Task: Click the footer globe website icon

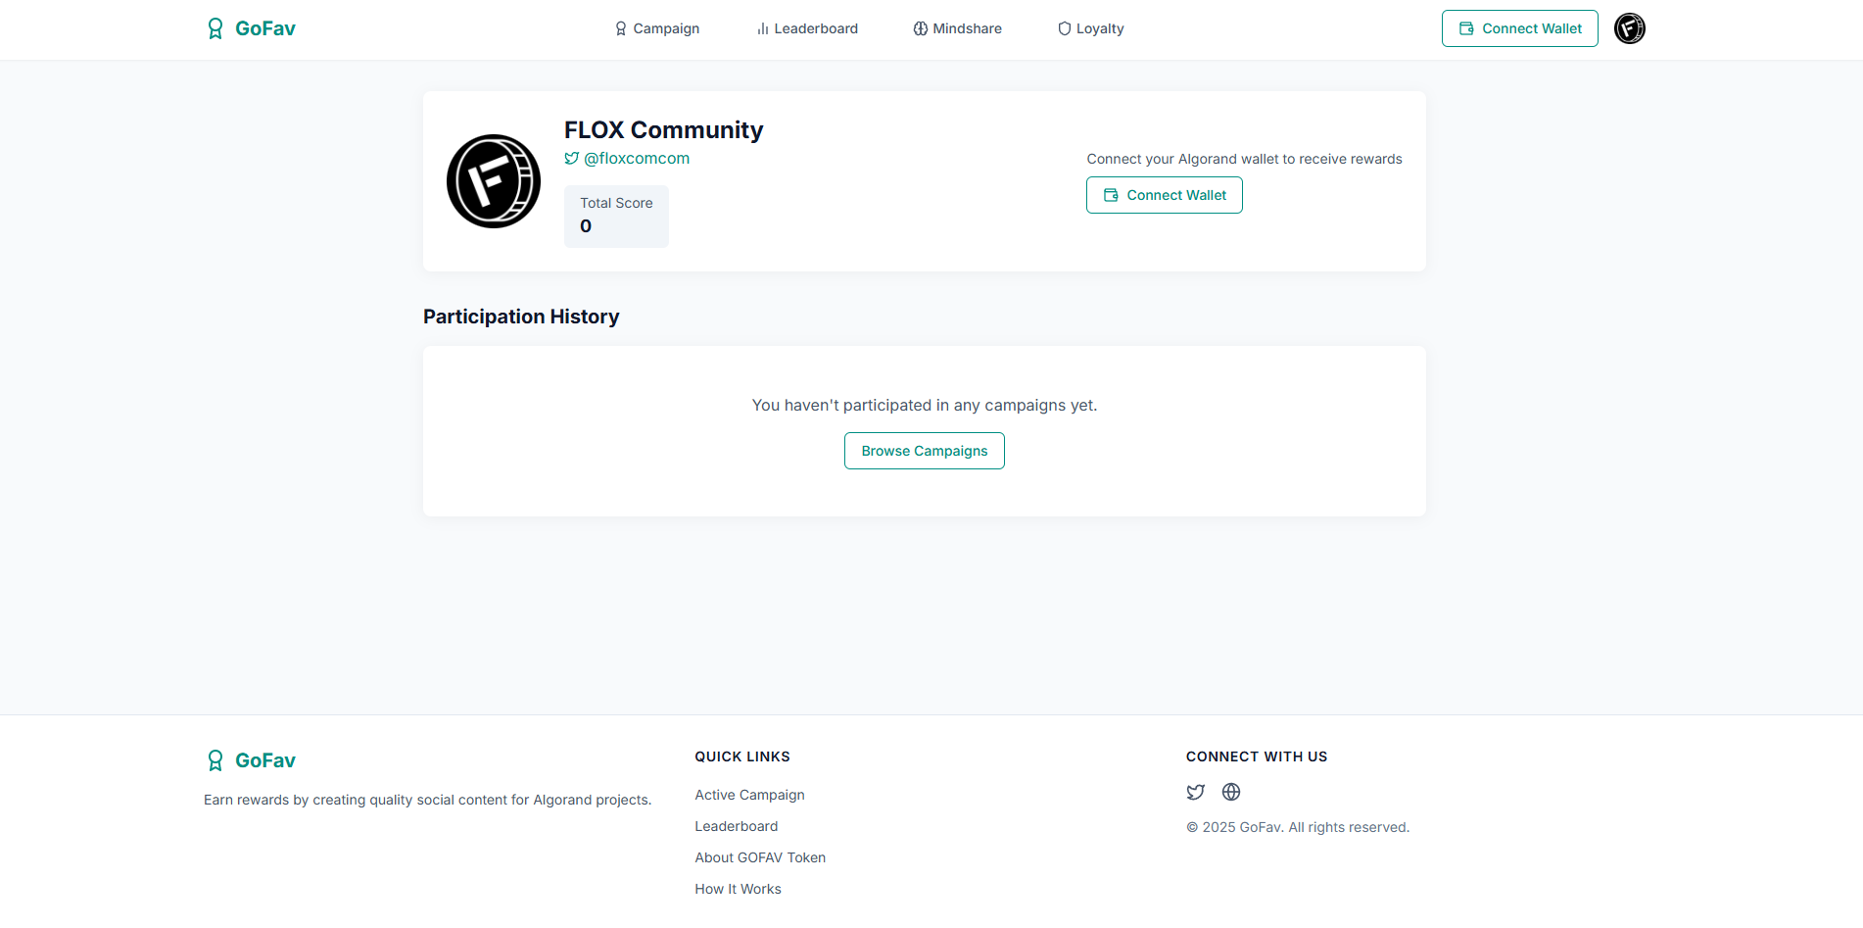Action: [1231, 792]
